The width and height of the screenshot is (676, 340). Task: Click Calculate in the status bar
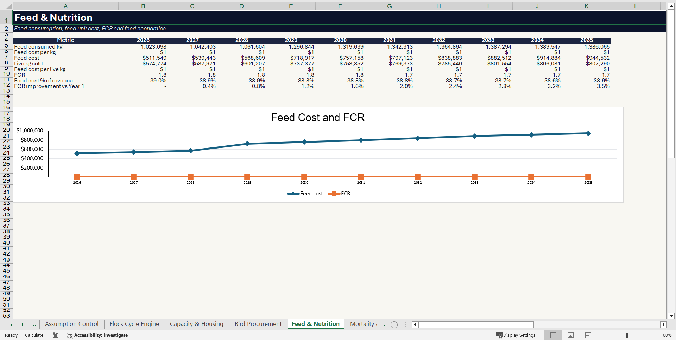34,335
